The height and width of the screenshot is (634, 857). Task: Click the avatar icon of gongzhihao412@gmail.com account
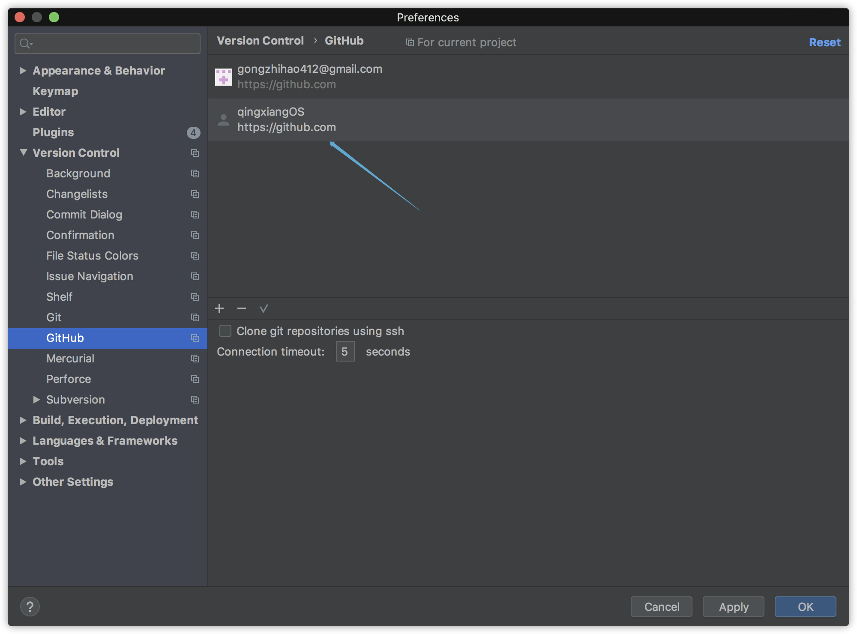point(224,77)
